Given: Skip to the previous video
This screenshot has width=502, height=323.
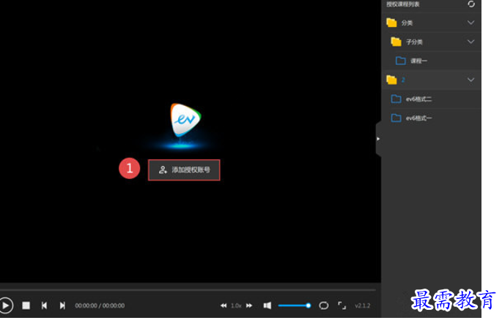Looking at the screenshot, I should point(44,305).
